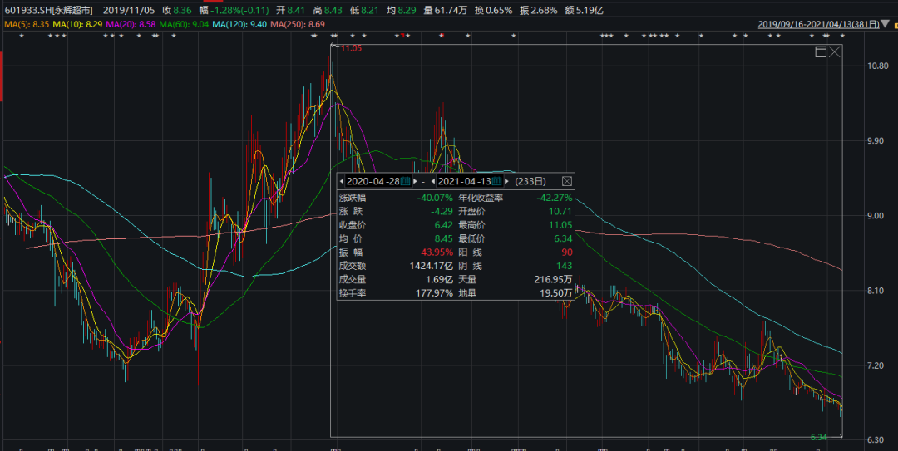Select the MA(60) indicator label
The width and height of the screenshot is (898, 451).
(x=183, y=24)
